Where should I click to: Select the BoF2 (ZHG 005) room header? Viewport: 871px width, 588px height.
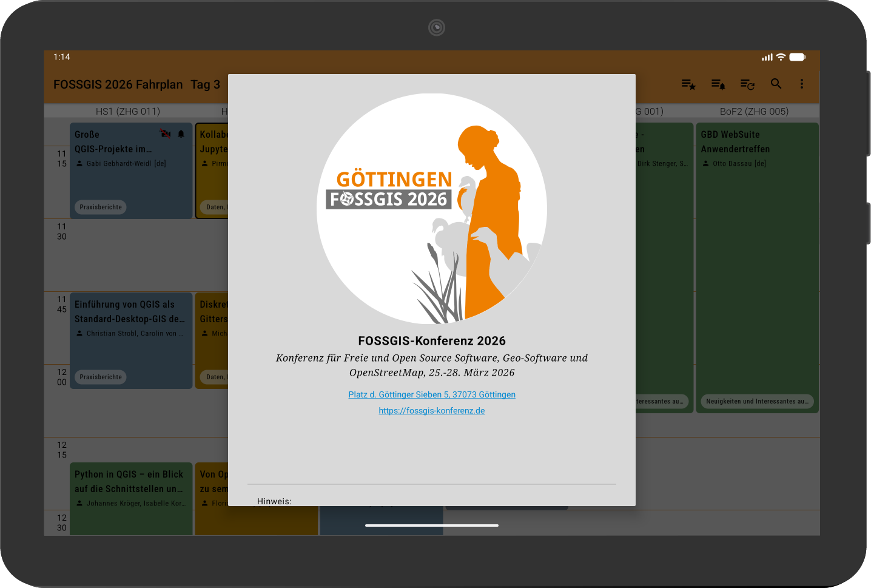tap(754, 112)
